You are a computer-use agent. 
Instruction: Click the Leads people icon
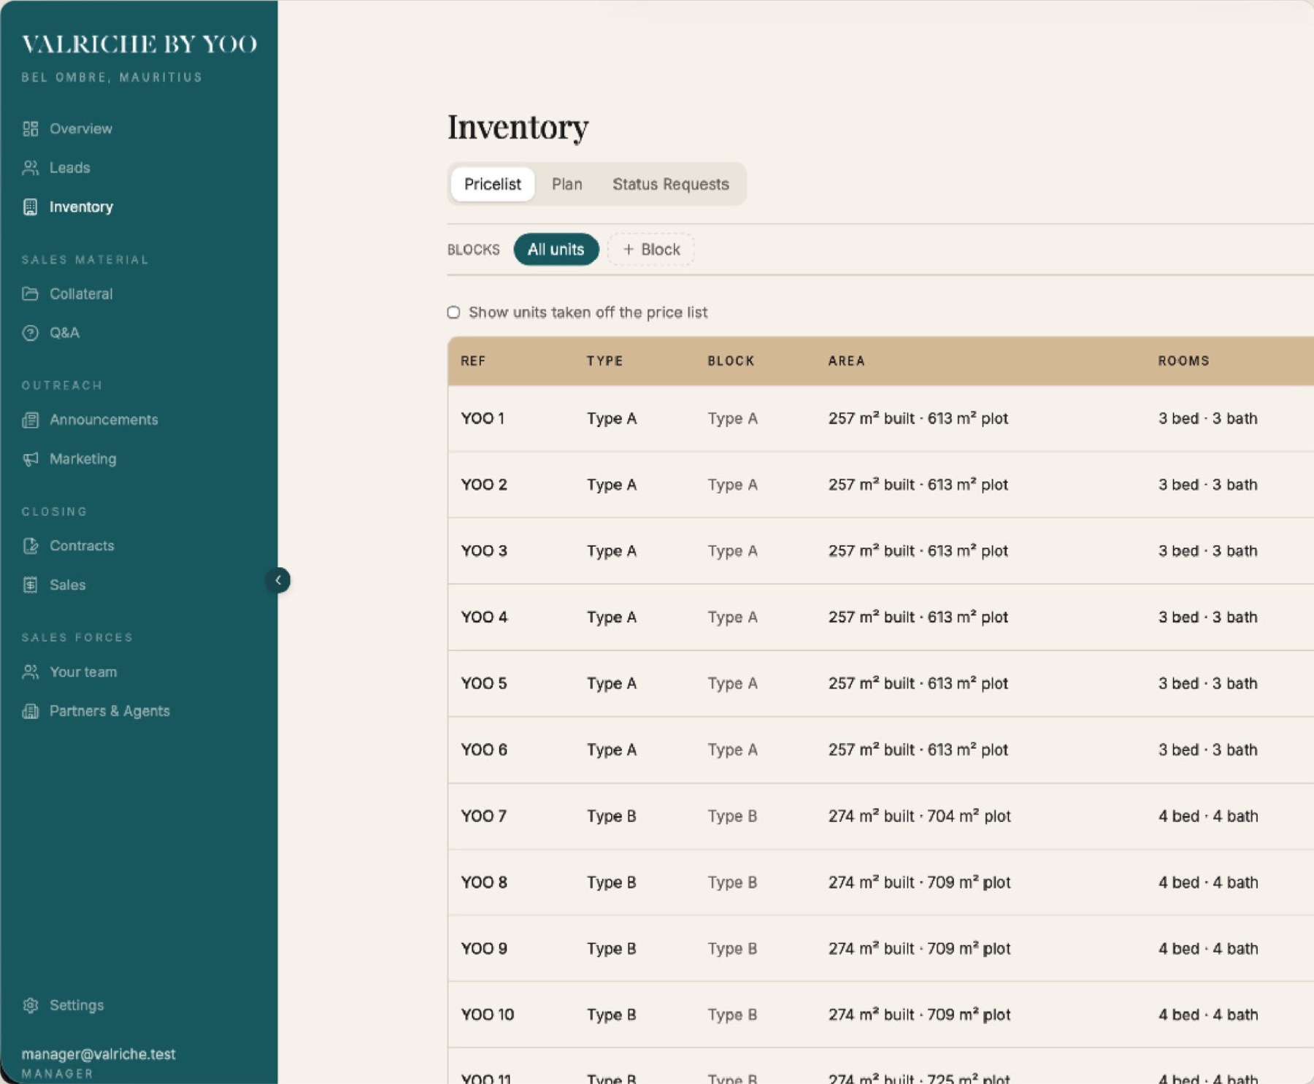coord(30,168)
